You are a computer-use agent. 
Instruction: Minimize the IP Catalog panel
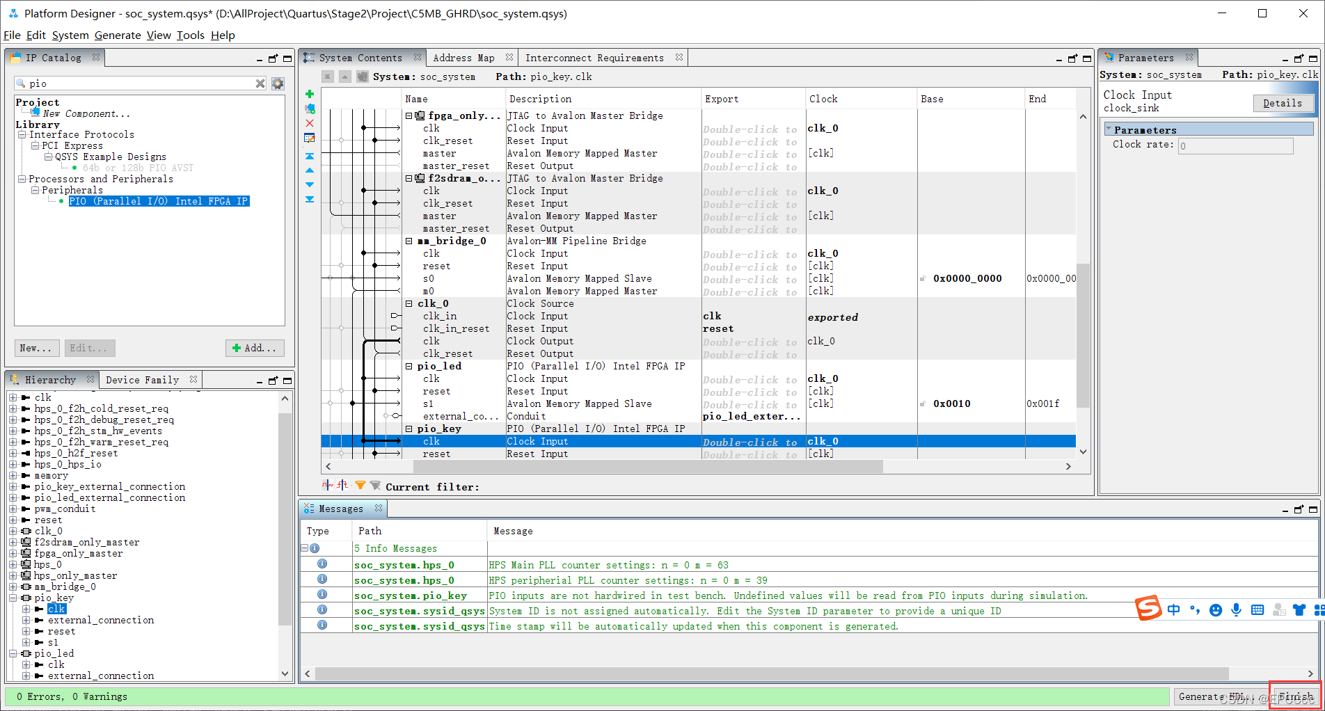pyautogui.click(x=260, y=59)
